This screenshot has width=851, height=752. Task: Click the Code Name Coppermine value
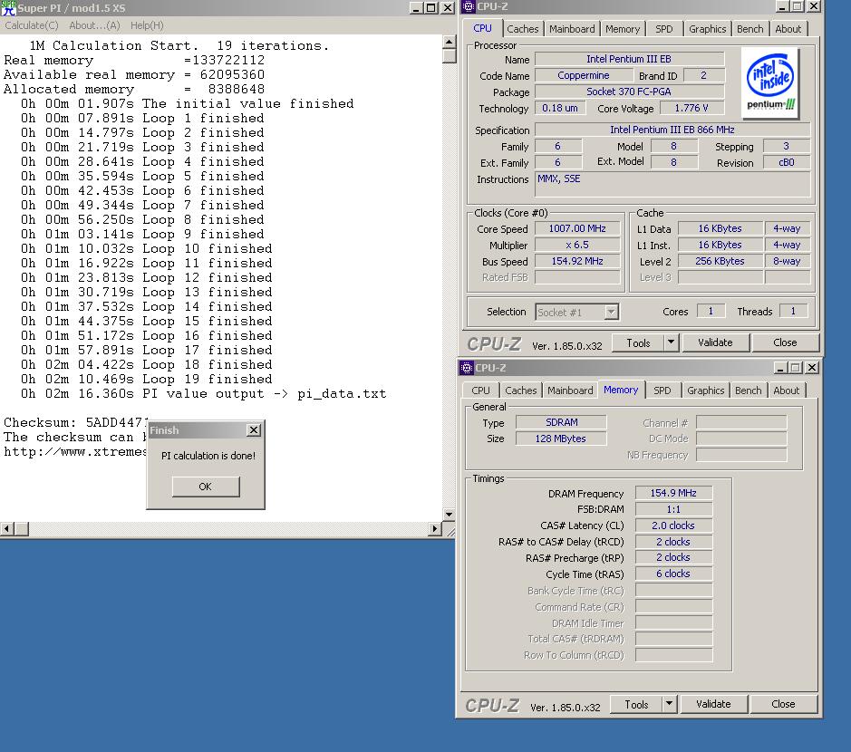tap(584, 75)
